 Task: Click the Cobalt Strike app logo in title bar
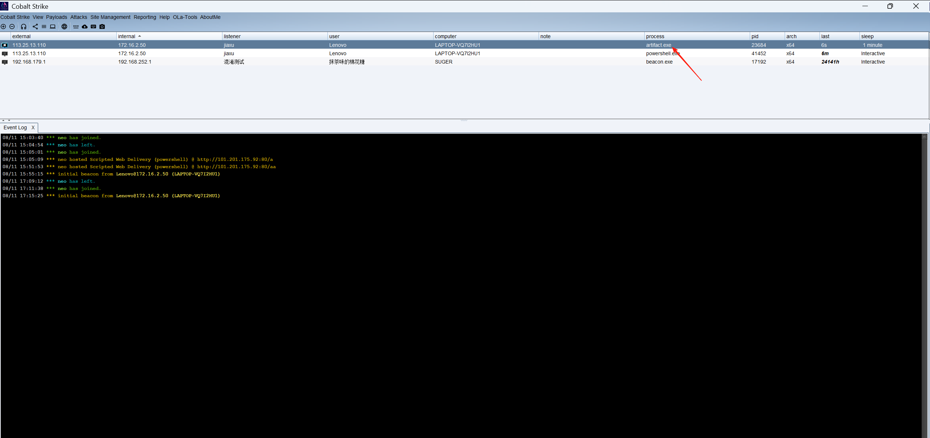click(x=4, y=6)
